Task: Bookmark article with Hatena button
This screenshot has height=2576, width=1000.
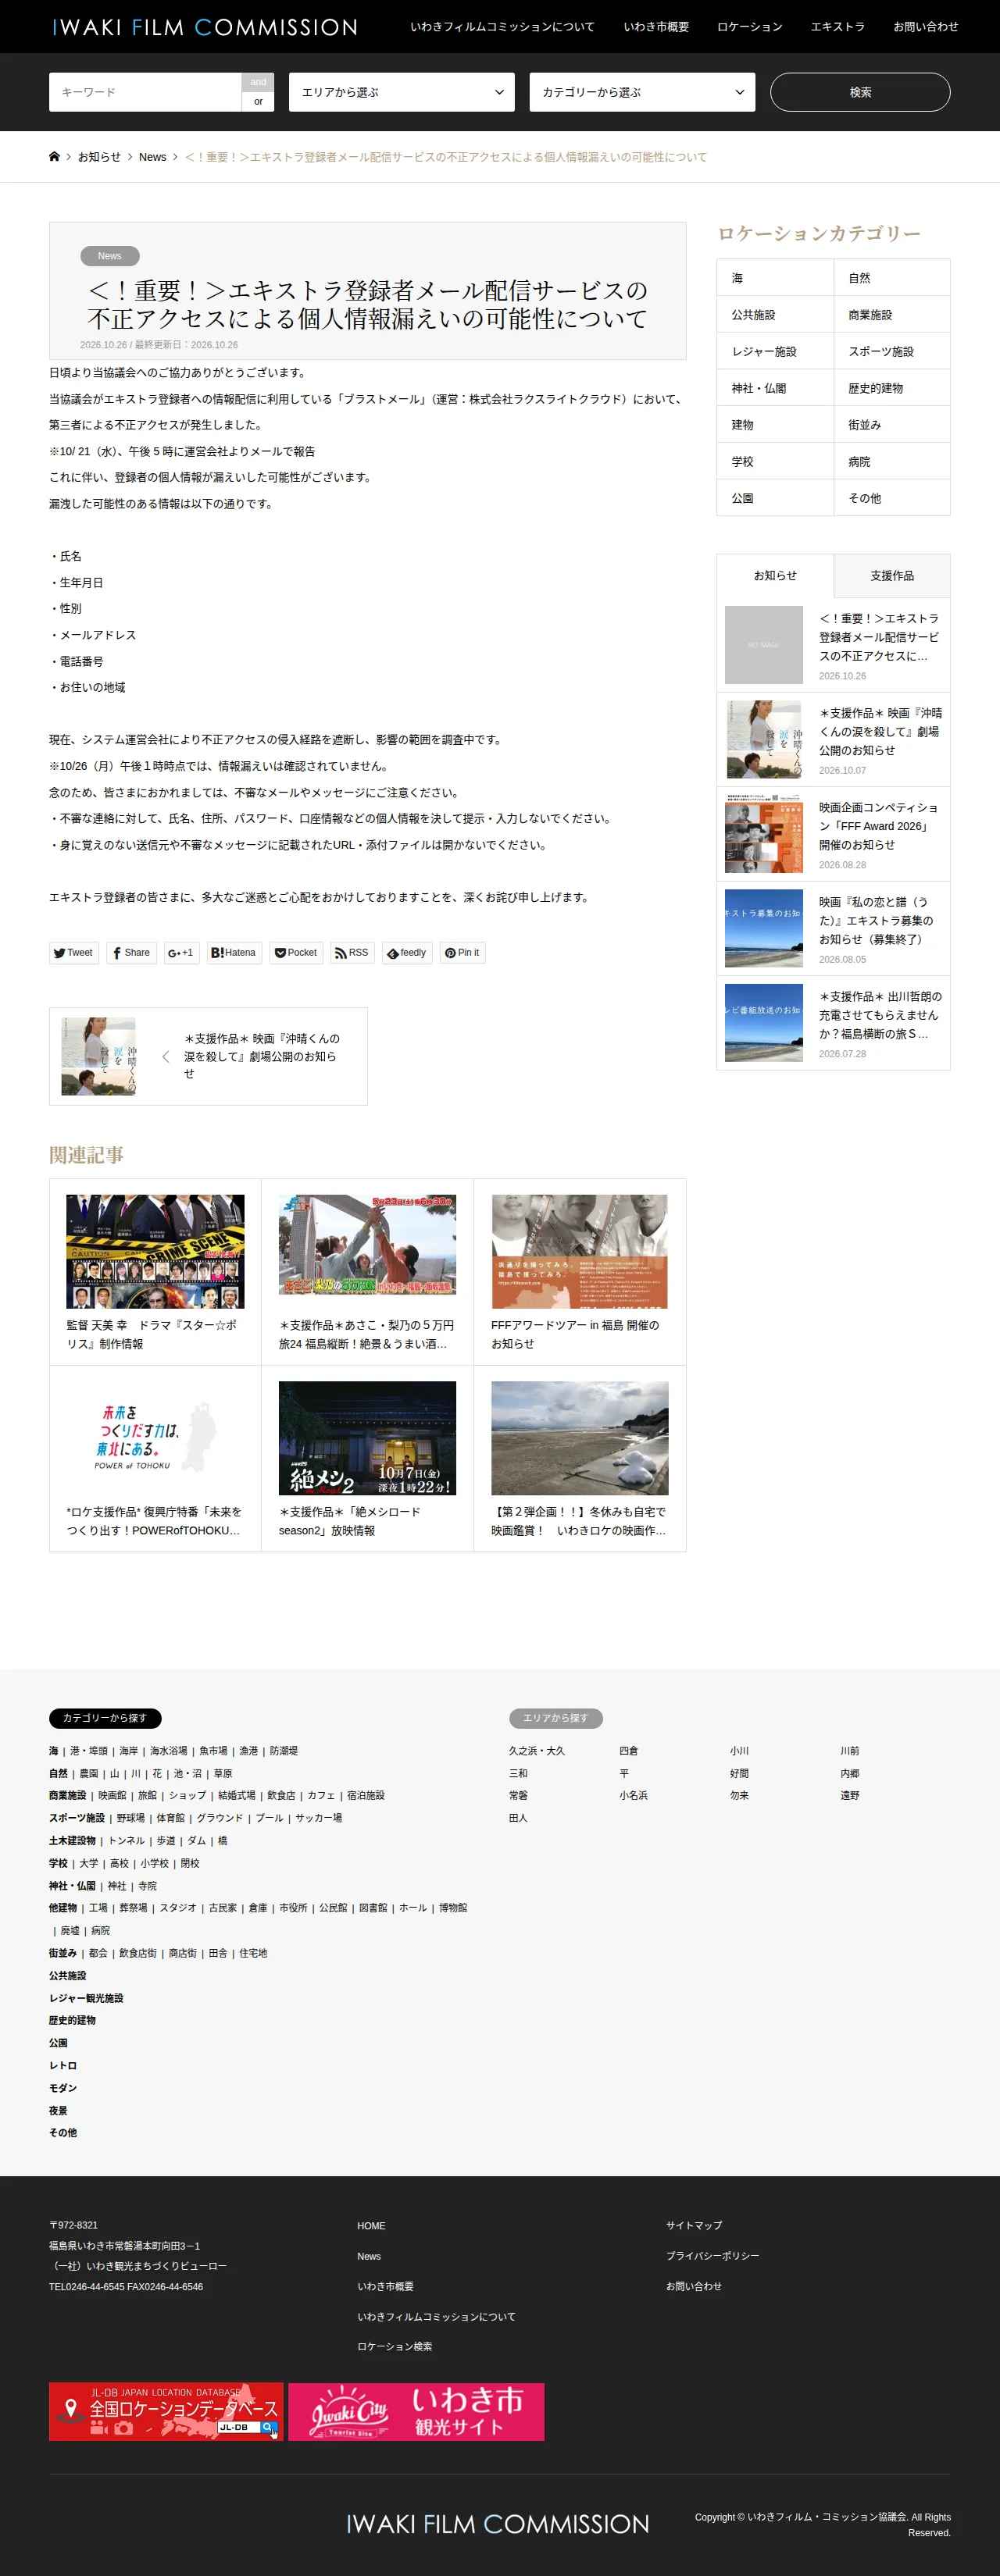Action: coord(234,953)
